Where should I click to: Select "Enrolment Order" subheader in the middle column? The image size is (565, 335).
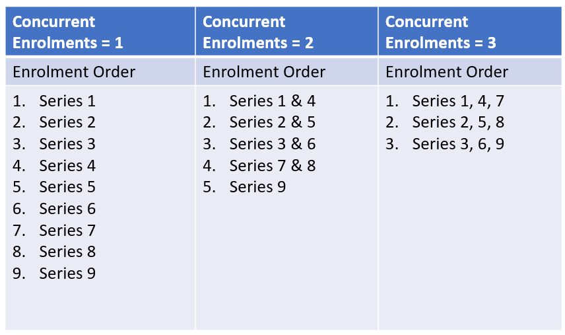(x=264, y=72)
